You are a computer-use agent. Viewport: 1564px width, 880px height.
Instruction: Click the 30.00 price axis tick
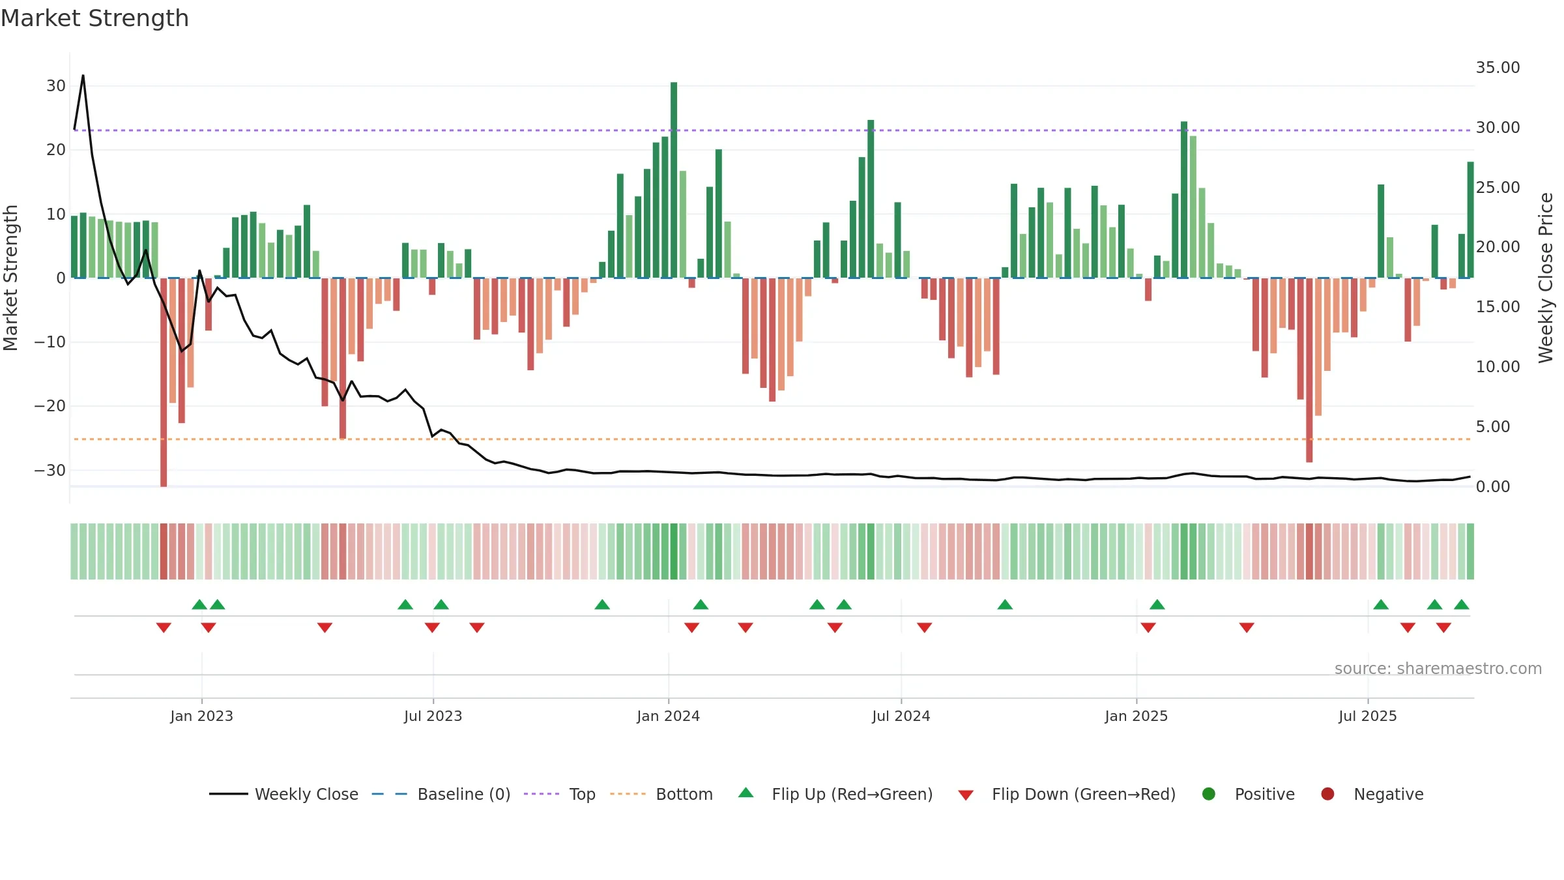[1498, 128]
